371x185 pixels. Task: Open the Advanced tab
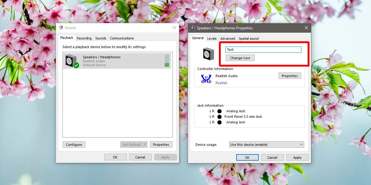pyautogui.click(x=228, y=39)
